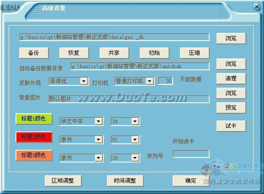Click the 压缩 compress button

[x=195, y=53]
